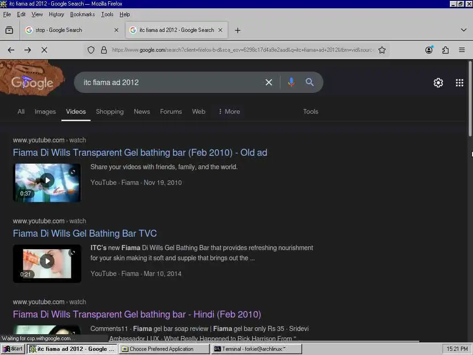This screenshot has height=355, width=473.
Task: Bookmark this page with the star icon
Action: [382, 50]
